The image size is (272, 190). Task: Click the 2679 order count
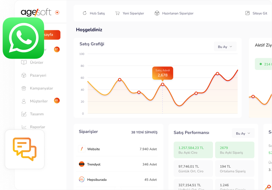coord(224,148)
